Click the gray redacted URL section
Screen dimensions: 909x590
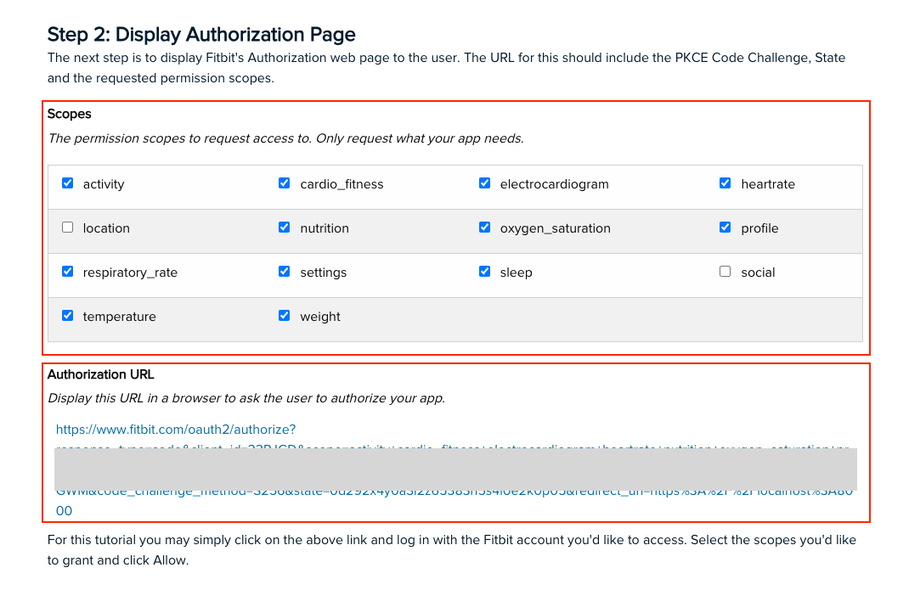click(456, 468)
